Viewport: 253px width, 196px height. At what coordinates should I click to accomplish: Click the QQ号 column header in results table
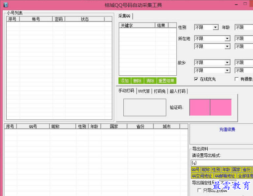33,126
